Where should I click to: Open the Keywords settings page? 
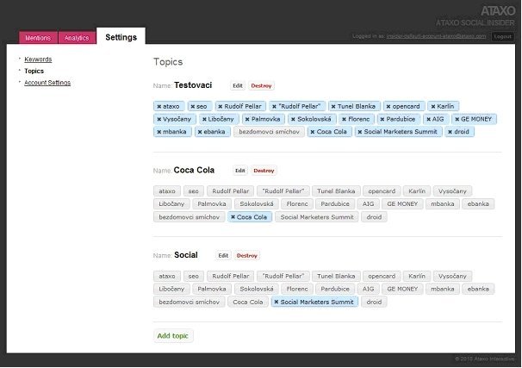coord(38,59)
